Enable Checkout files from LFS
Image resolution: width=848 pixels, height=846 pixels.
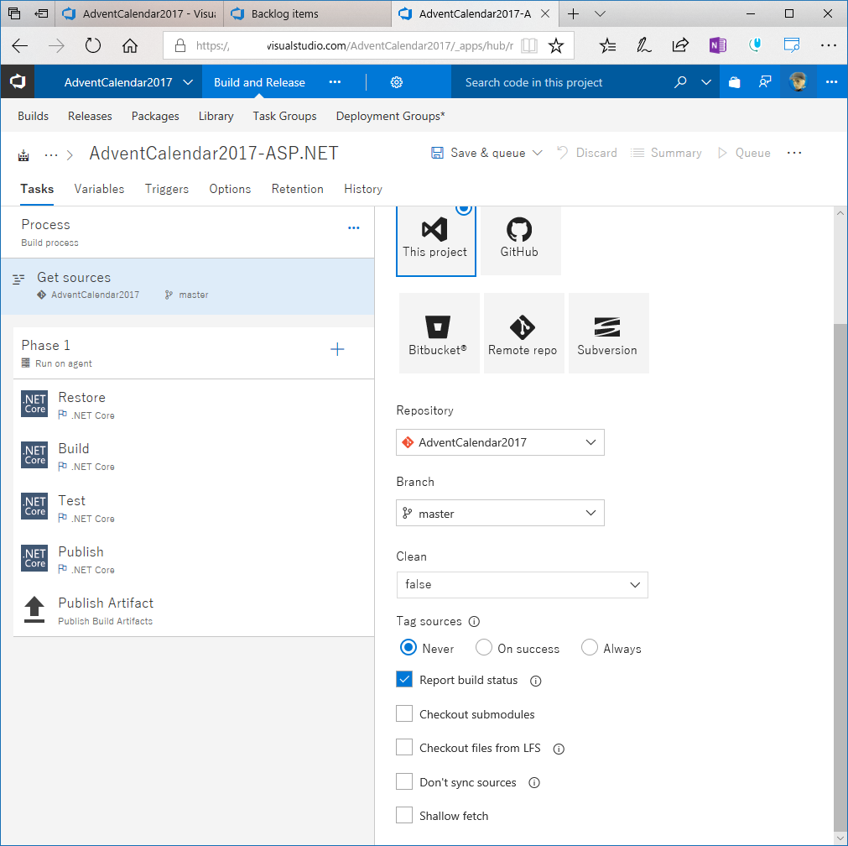tap(404, 747)
